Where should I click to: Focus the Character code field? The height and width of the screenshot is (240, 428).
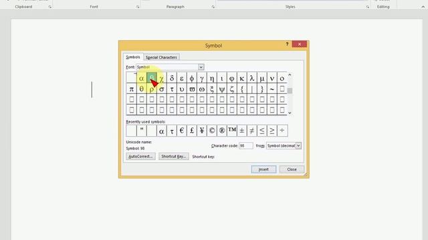(246, 145)
